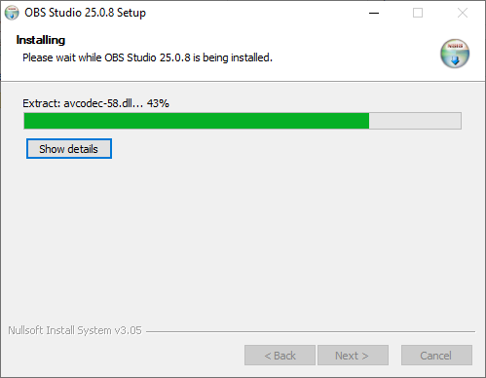Screen dimensions: 486x378
Task: Show details of the installation
Action: (x=69, y=149)
